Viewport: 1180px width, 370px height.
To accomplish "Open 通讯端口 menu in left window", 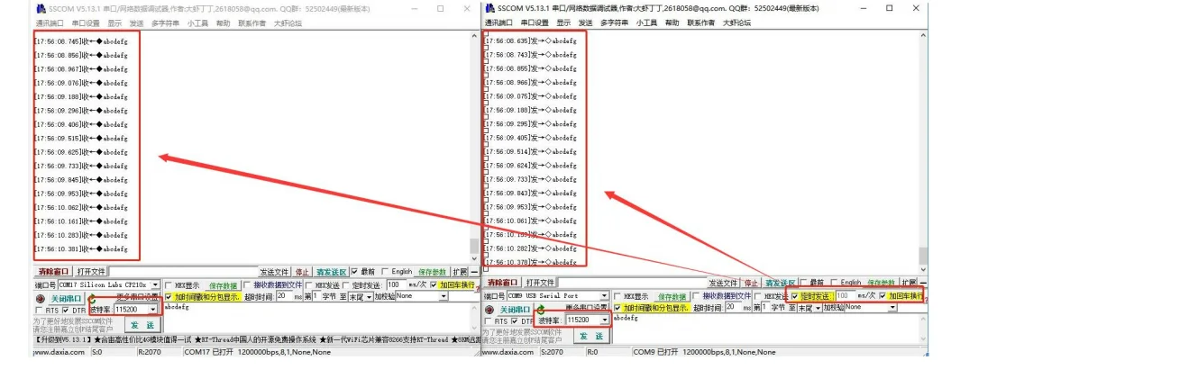I will (x=49, y=23).
